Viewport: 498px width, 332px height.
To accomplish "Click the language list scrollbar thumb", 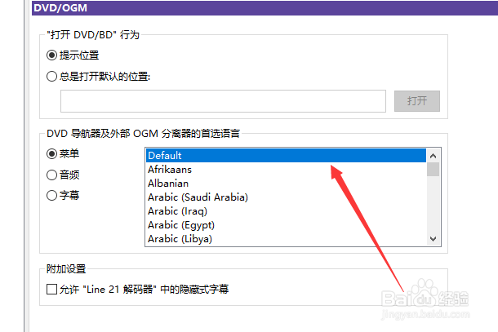I will [433, 169].
